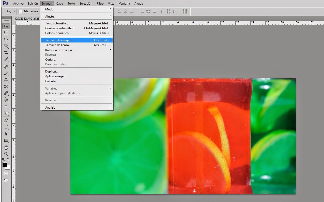Open the background color white swatch
This screenshot has height=202, width=324.
pos(8,168)
